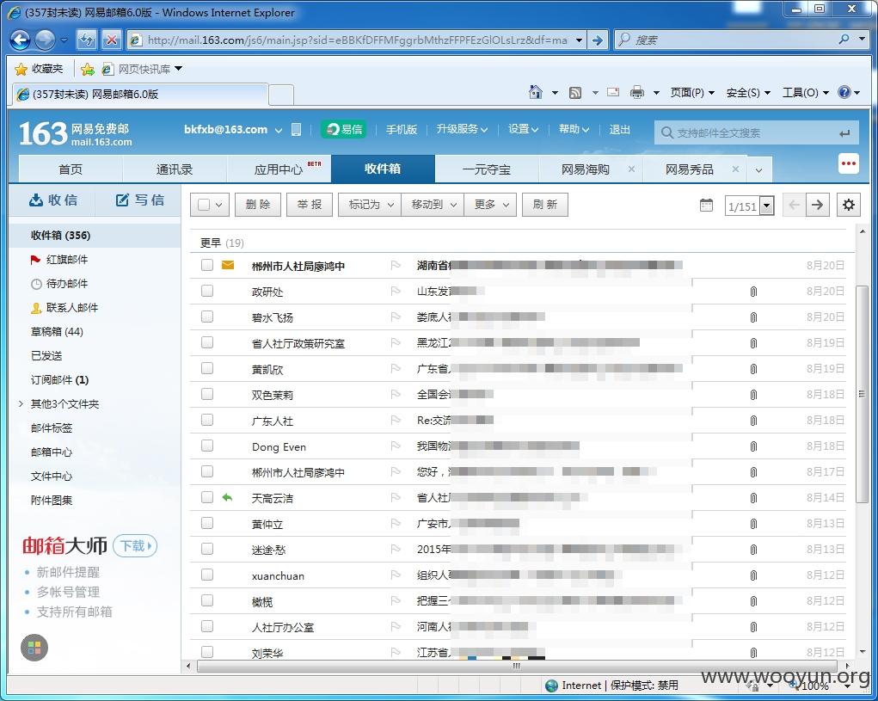Switch to the 应用中心 tab
This screenshot has width=878, height=701.
tap(279, 169)
